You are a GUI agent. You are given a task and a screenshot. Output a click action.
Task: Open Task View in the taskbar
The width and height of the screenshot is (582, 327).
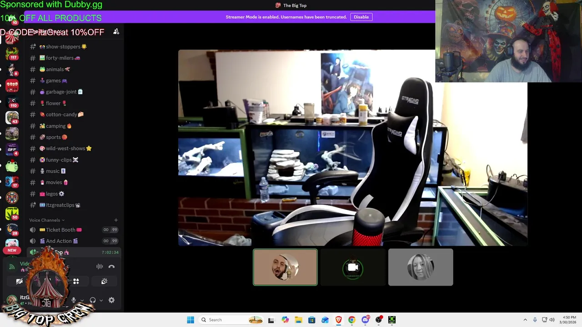271,320
